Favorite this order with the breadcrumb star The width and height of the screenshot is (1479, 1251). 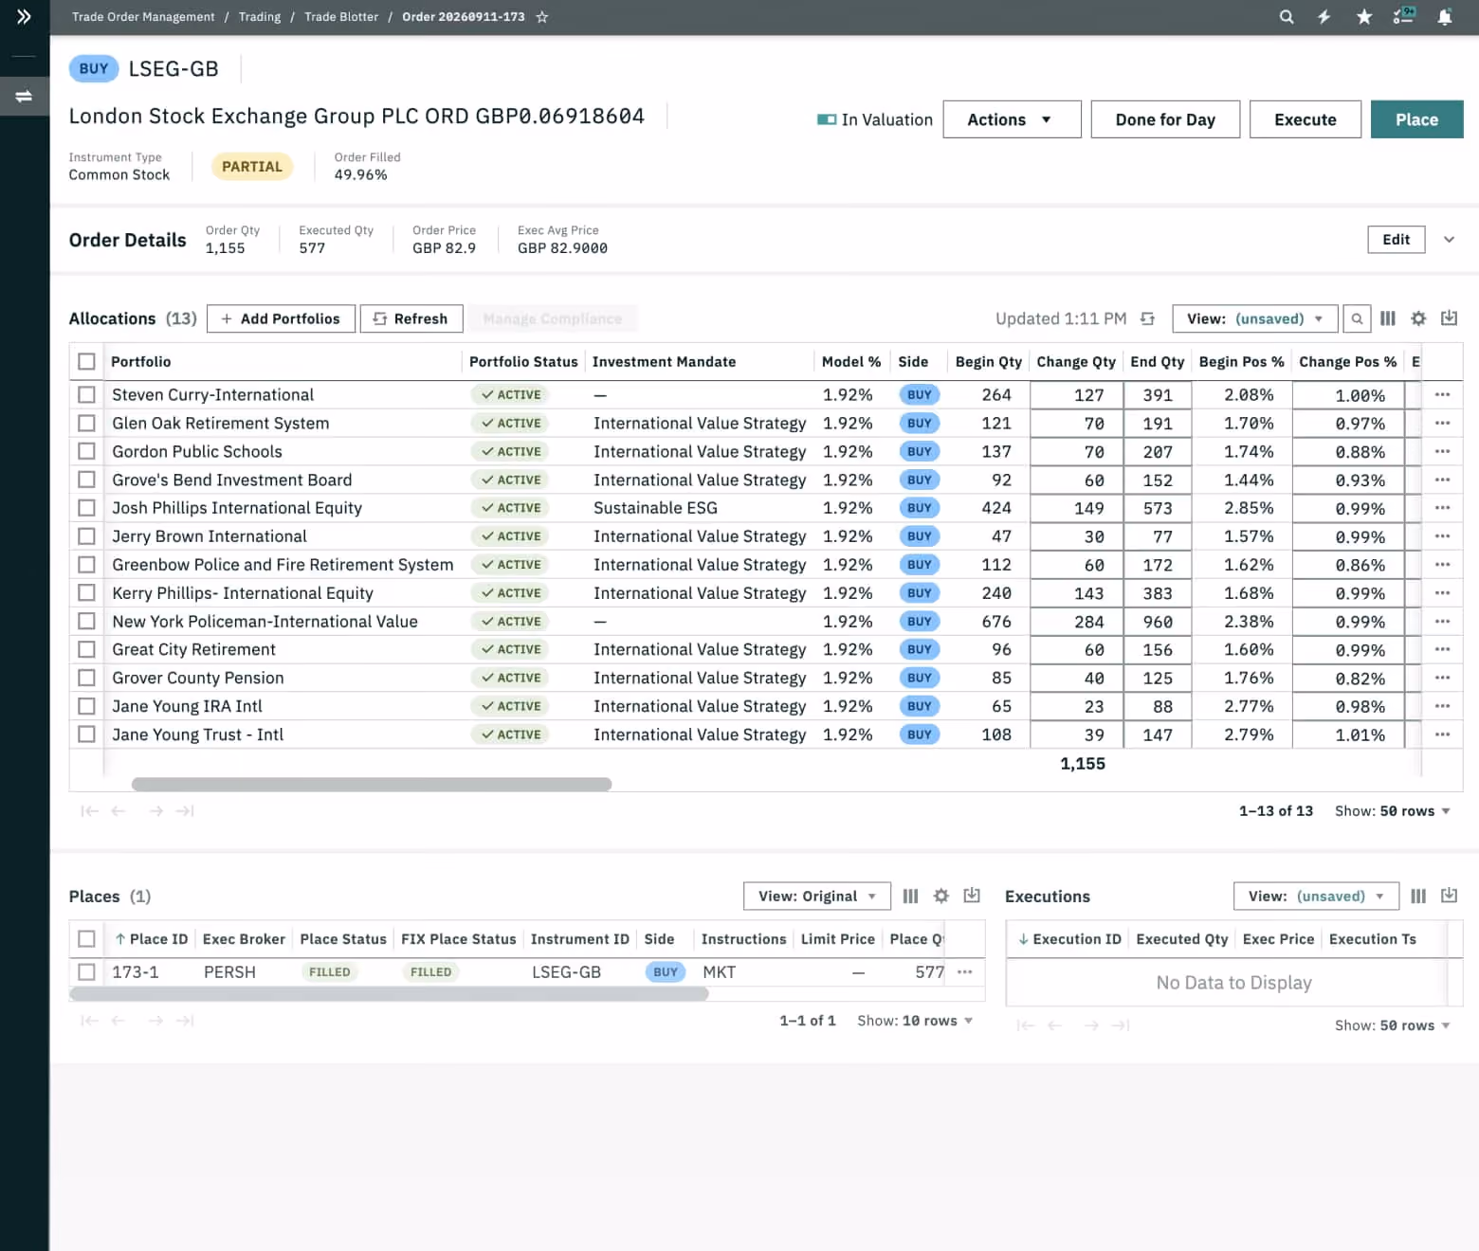(x=542, y=17)
